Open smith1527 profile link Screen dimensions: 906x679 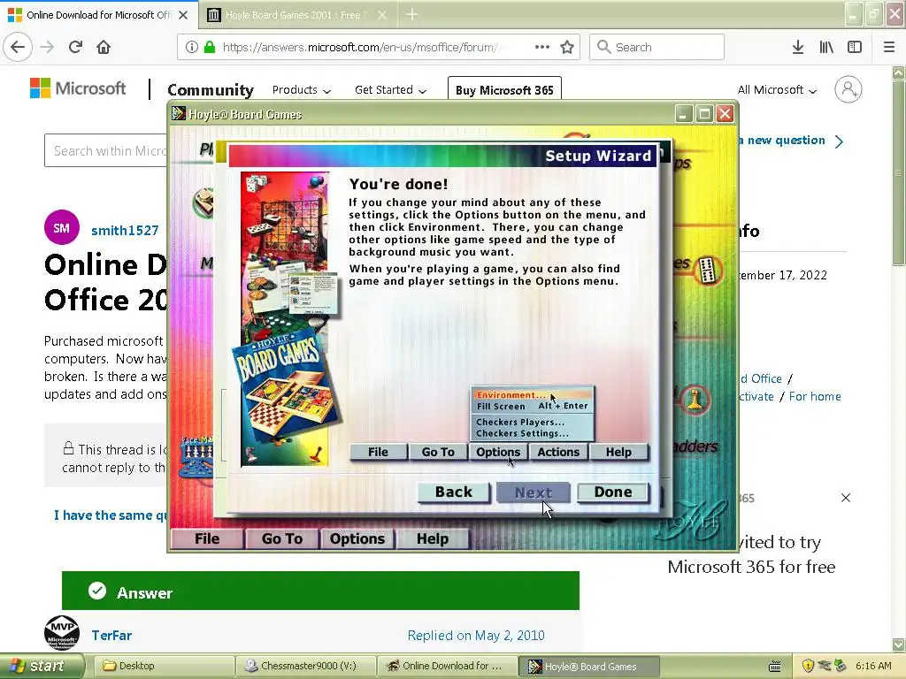[x=125, y=231]
